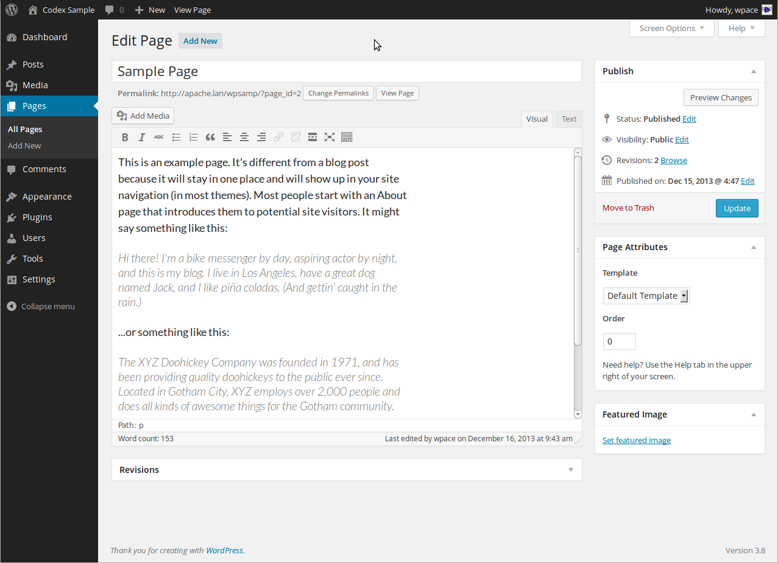The image size is (778, 563).
Task: Collapse the Publish box
Action: point(754,71)
